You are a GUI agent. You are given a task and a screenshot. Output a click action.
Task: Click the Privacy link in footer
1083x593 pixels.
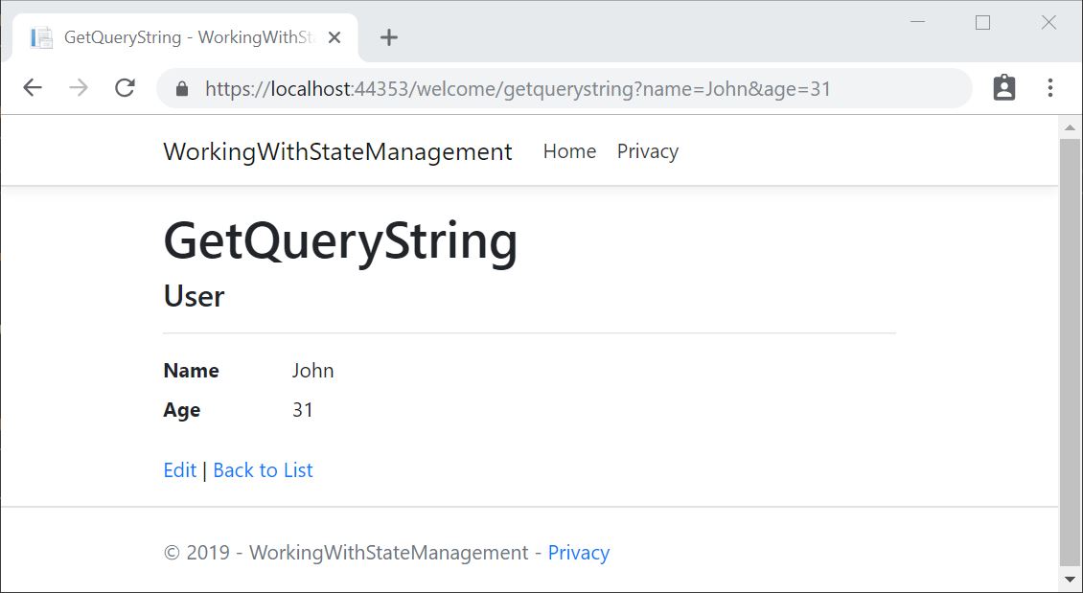[x=578, y=553]
